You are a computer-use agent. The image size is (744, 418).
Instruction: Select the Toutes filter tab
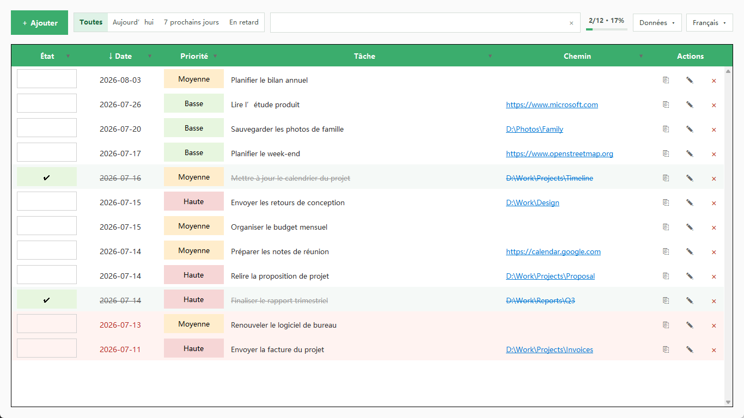[91, 22]
